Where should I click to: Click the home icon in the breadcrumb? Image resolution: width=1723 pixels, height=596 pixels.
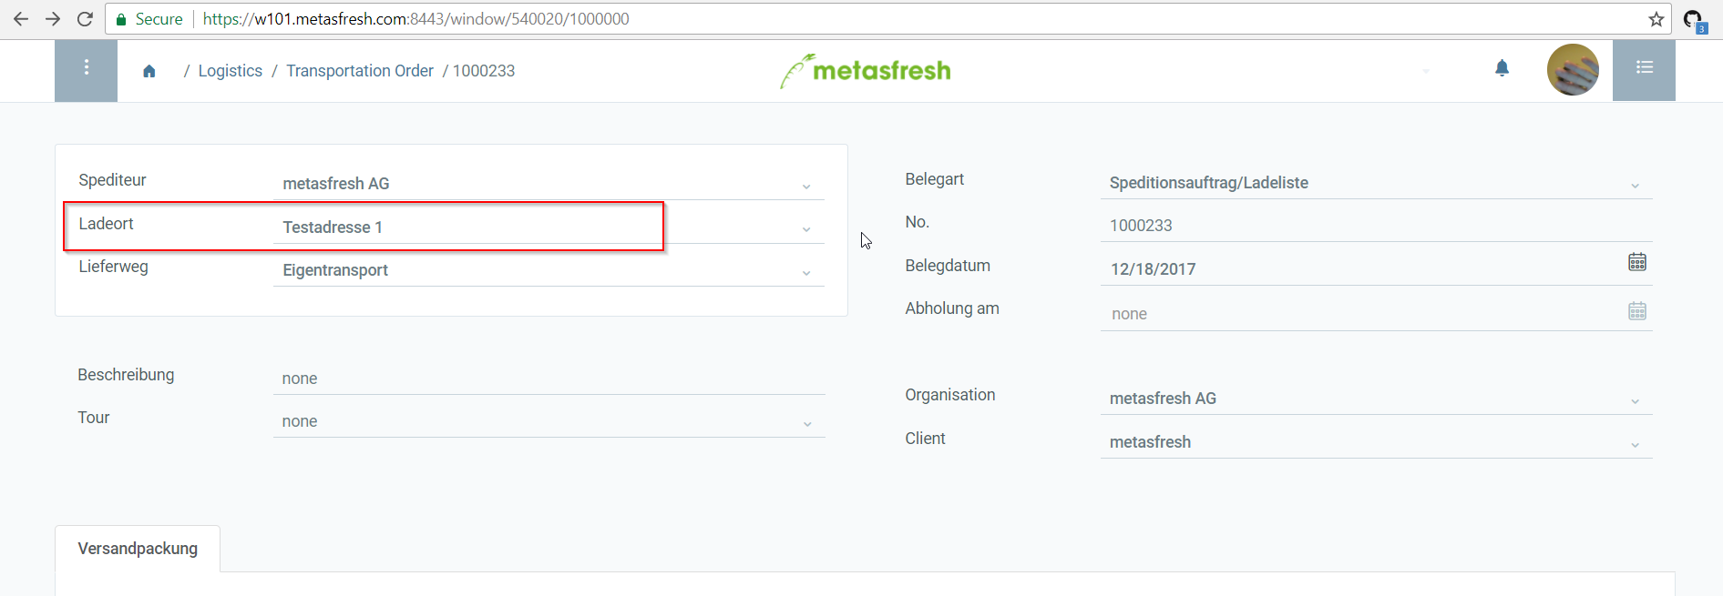[x=149, y=70]
